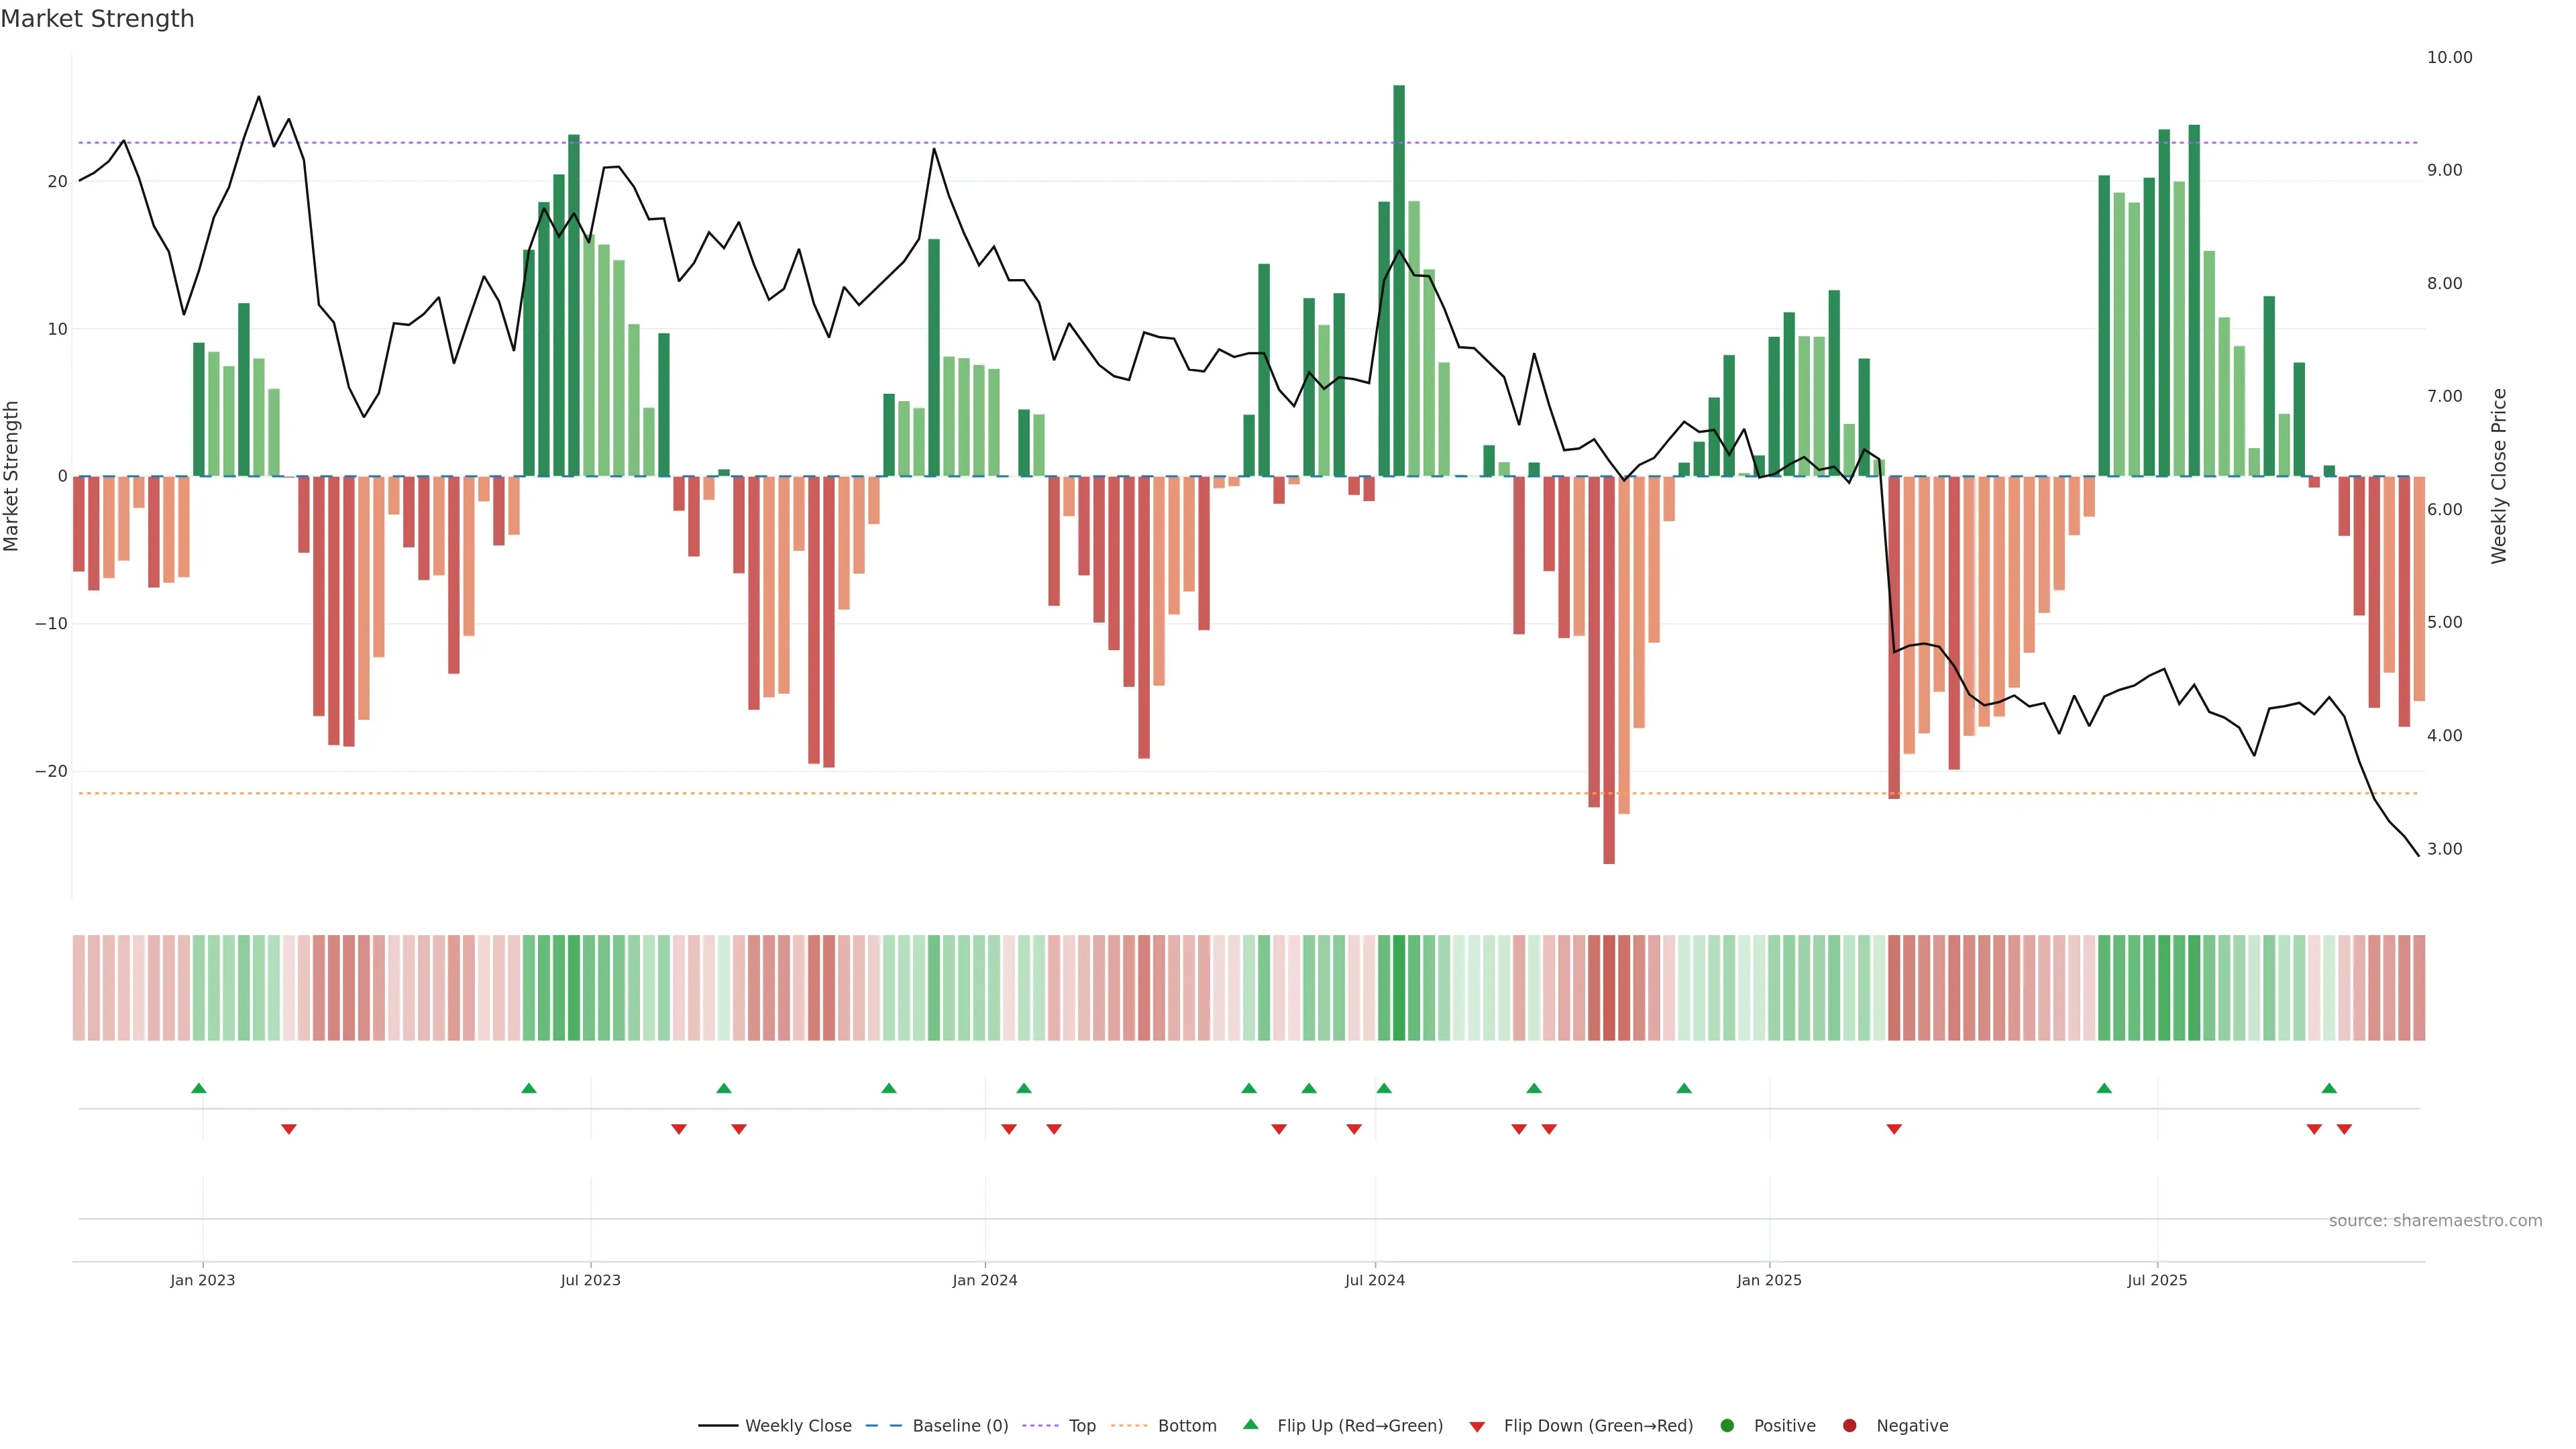Click the Jul 2024 x-axis label
The width and height of the screenshot is (2576, 1449).
[1374, 1280]
